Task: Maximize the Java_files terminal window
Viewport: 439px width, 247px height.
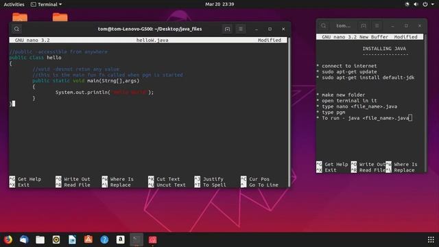Action: coord(270,29)
